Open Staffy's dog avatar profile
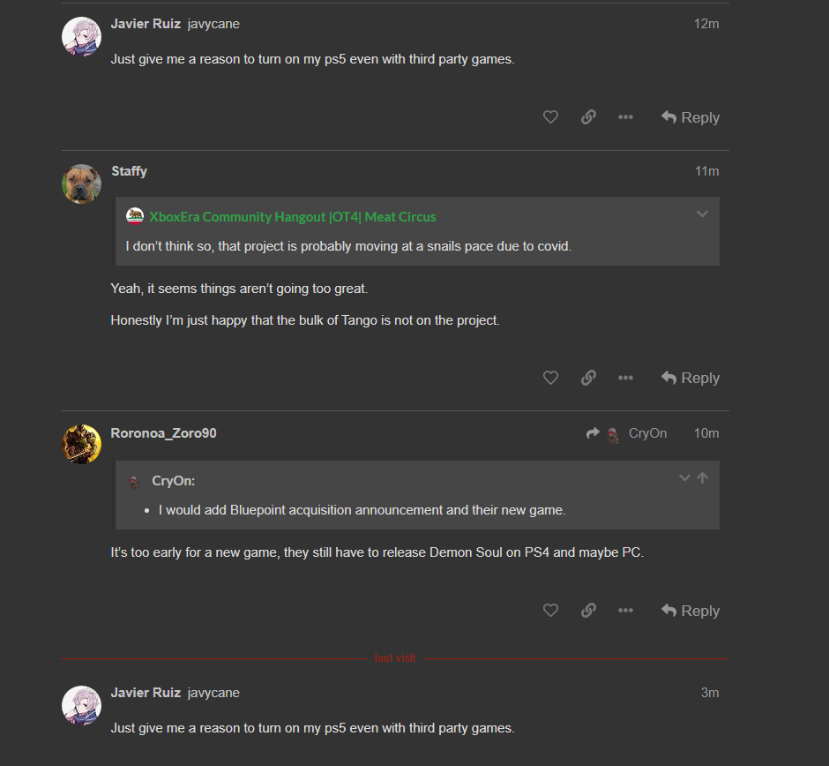This screenshot has height=766, width=829. click(81, 184)
